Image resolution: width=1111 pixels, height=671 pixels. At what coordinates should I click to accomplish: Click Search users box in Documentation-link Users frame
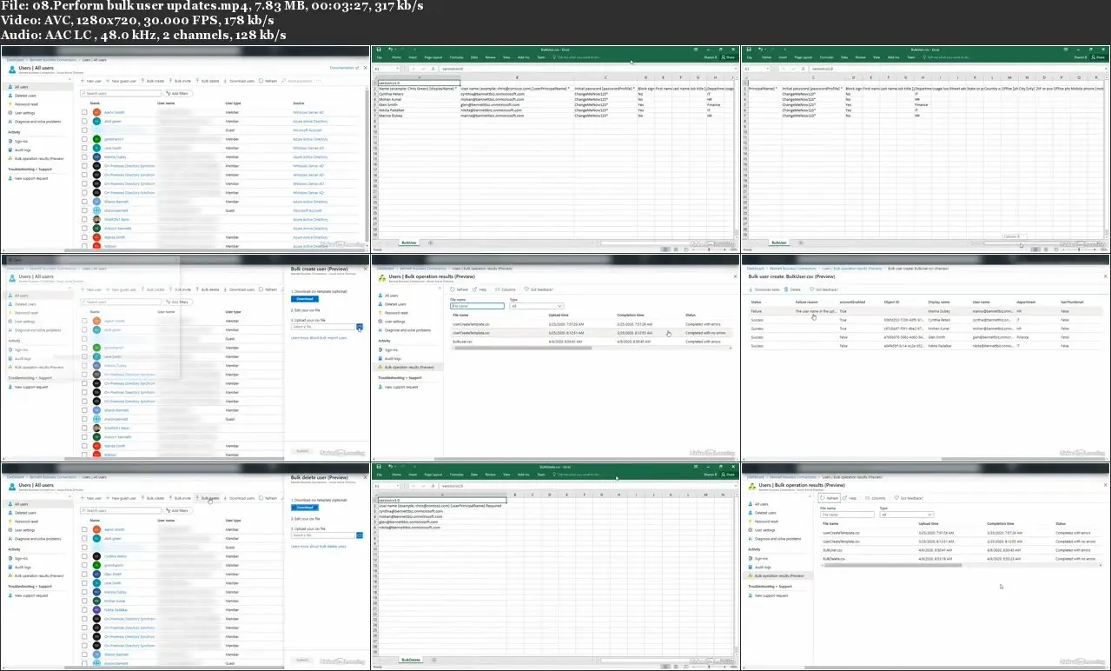coord(119,93)
